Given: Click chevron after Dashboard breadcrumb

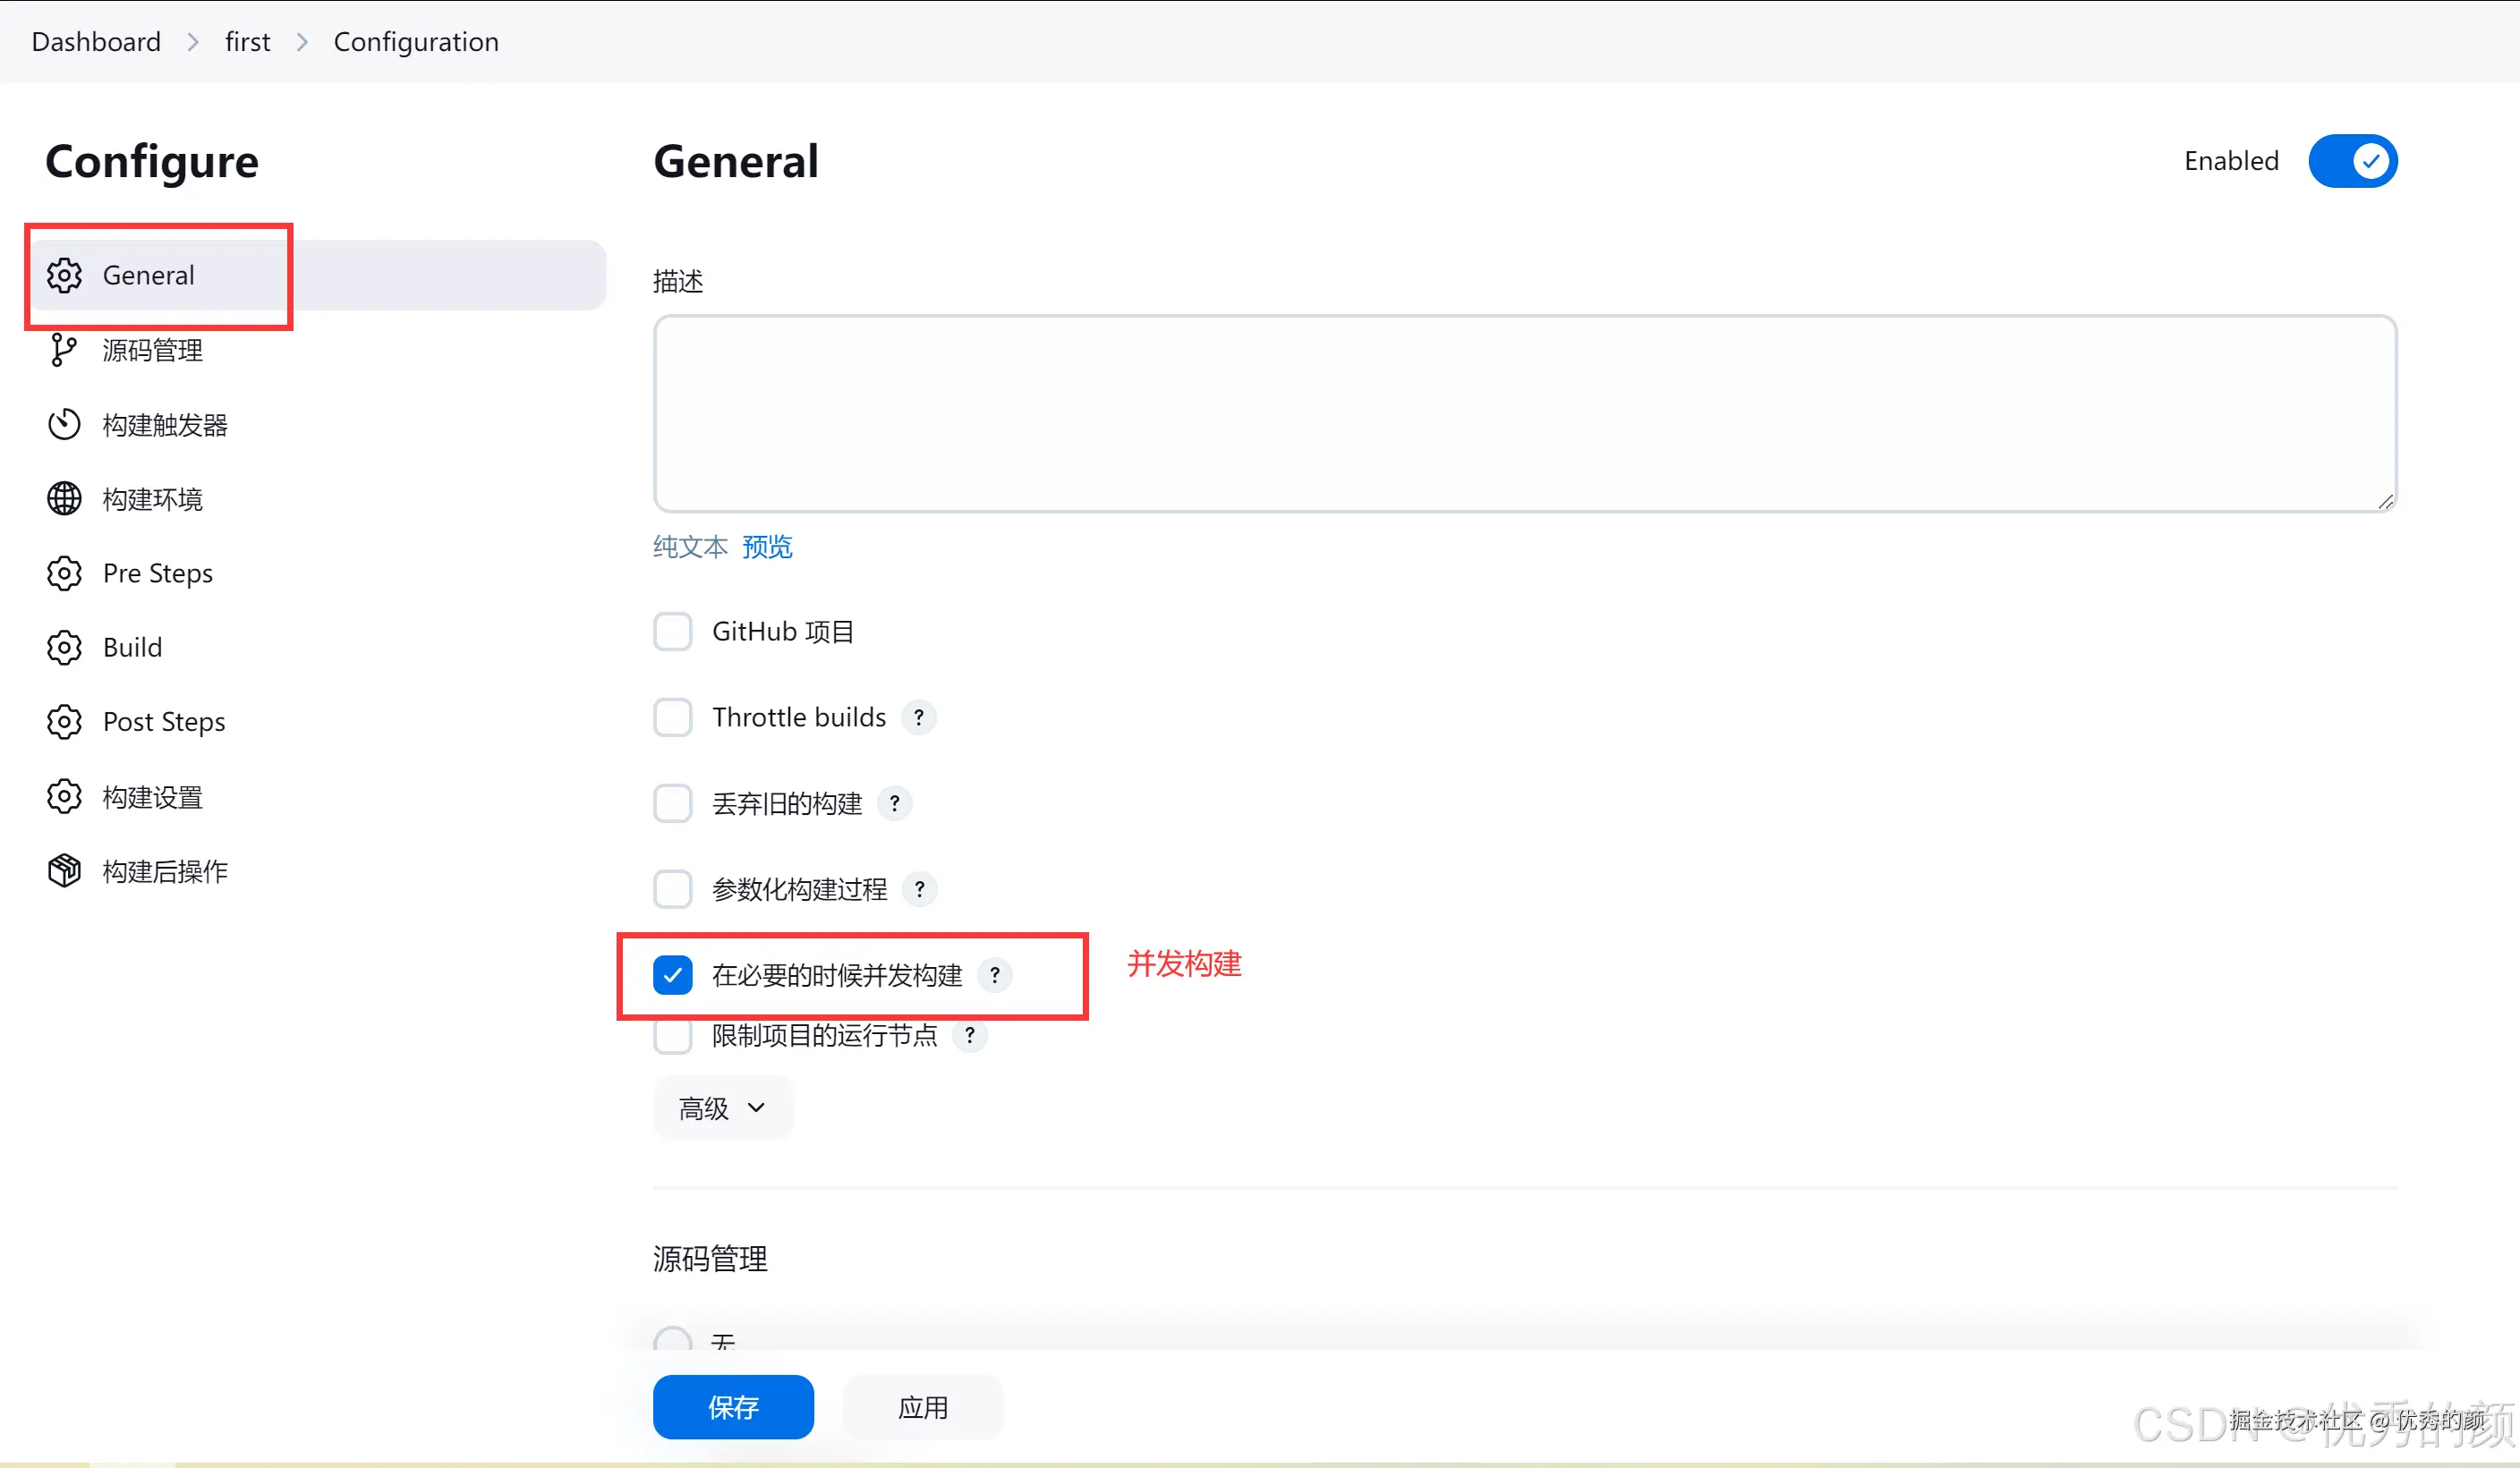Looking at the screenshot, I should [x=193, y=42].
